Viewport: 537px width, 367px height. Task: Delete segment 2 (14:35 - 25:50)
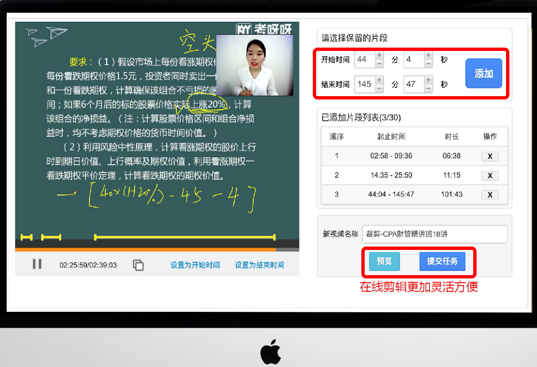point(490,176)
